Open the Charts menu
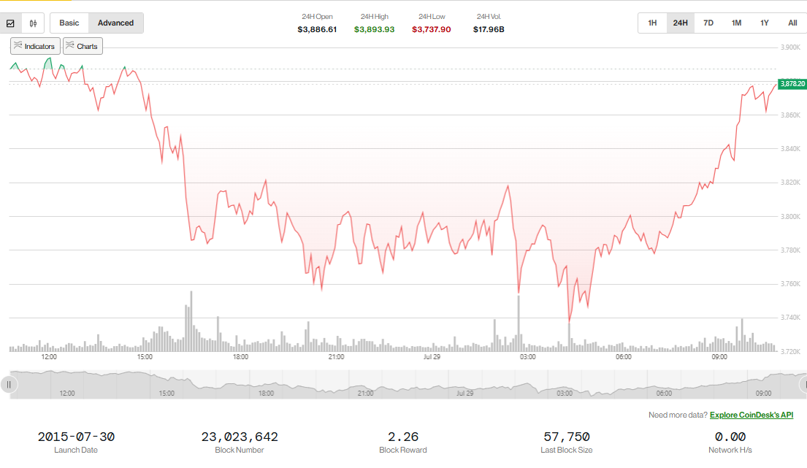Image resolution: width=807 pixels, height=468 pixels. [83, 46]
